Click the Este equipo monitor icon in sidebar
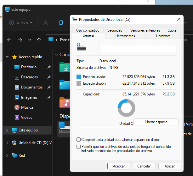193x176 pixels. [14, 130]
